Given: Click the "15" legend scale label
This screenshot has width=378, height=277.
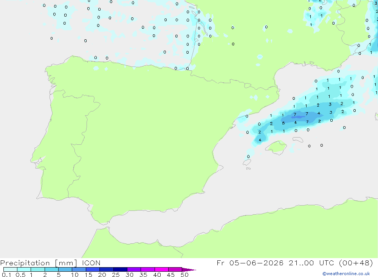Looking at the screenshot, I should [x=88, y=275].
